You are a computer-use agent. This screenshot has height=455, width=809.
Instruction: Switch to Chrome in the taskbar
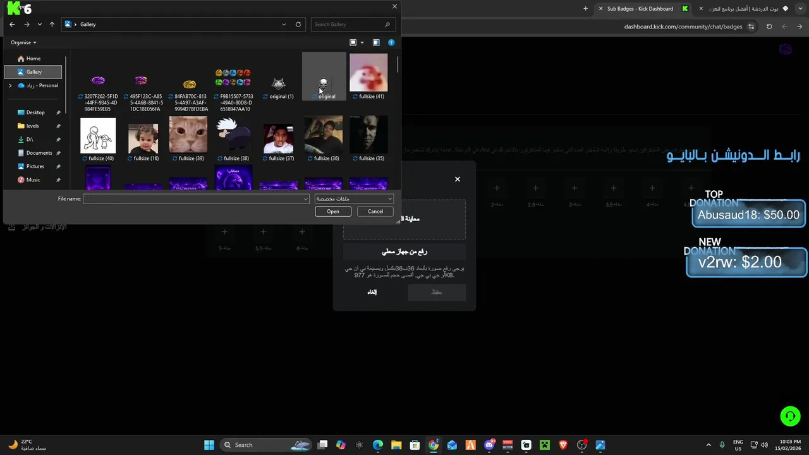coord(434,445)
